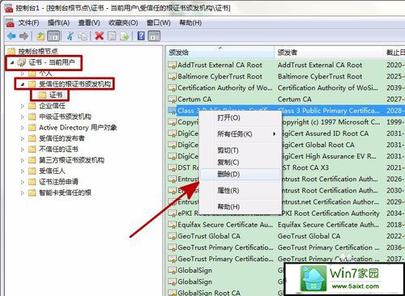Open the 操作(A) menu

[58, 23]
